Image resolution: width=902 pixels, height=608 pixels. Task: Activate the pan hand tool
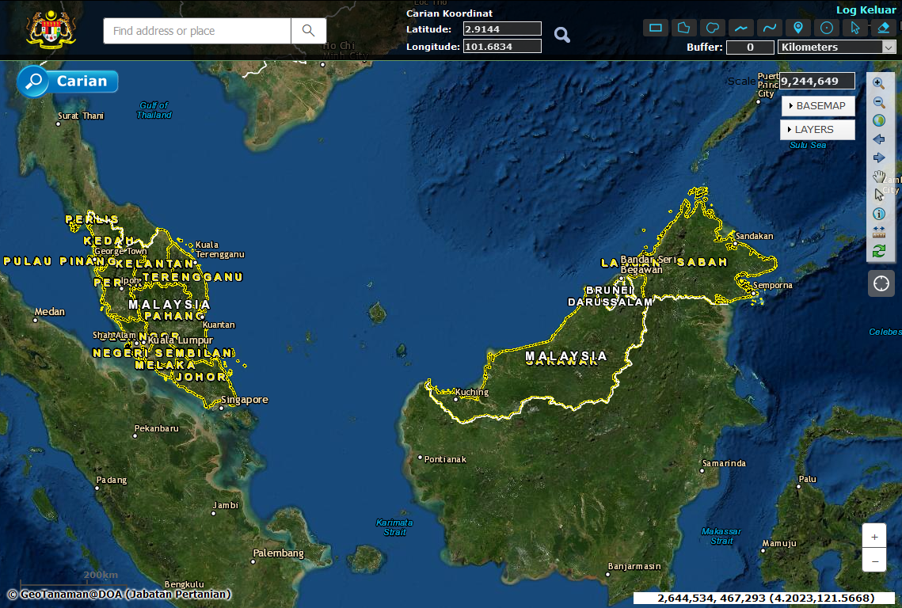[x=878, y=176]
